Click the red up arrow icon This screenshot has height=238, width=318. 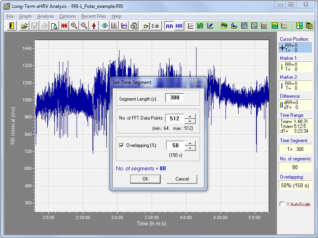click(94, 26)
